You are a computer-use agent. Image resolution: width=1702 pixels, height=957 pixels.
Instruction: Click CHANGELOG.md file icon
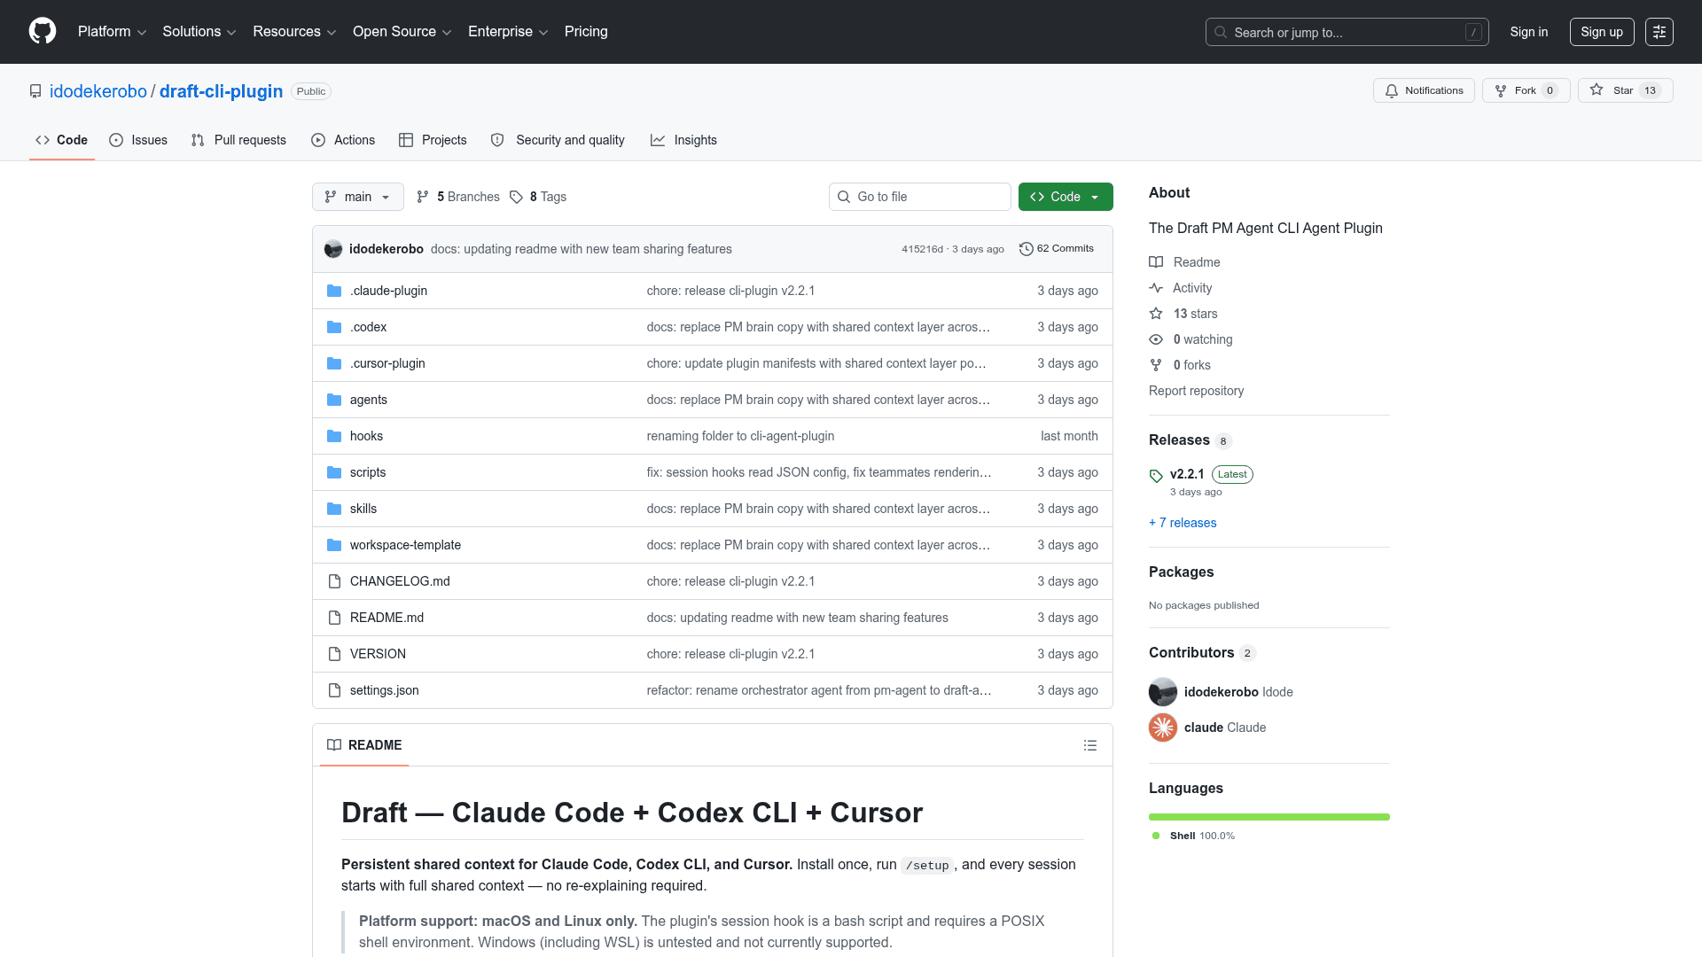pyautogui.click(x=334, y=581)
